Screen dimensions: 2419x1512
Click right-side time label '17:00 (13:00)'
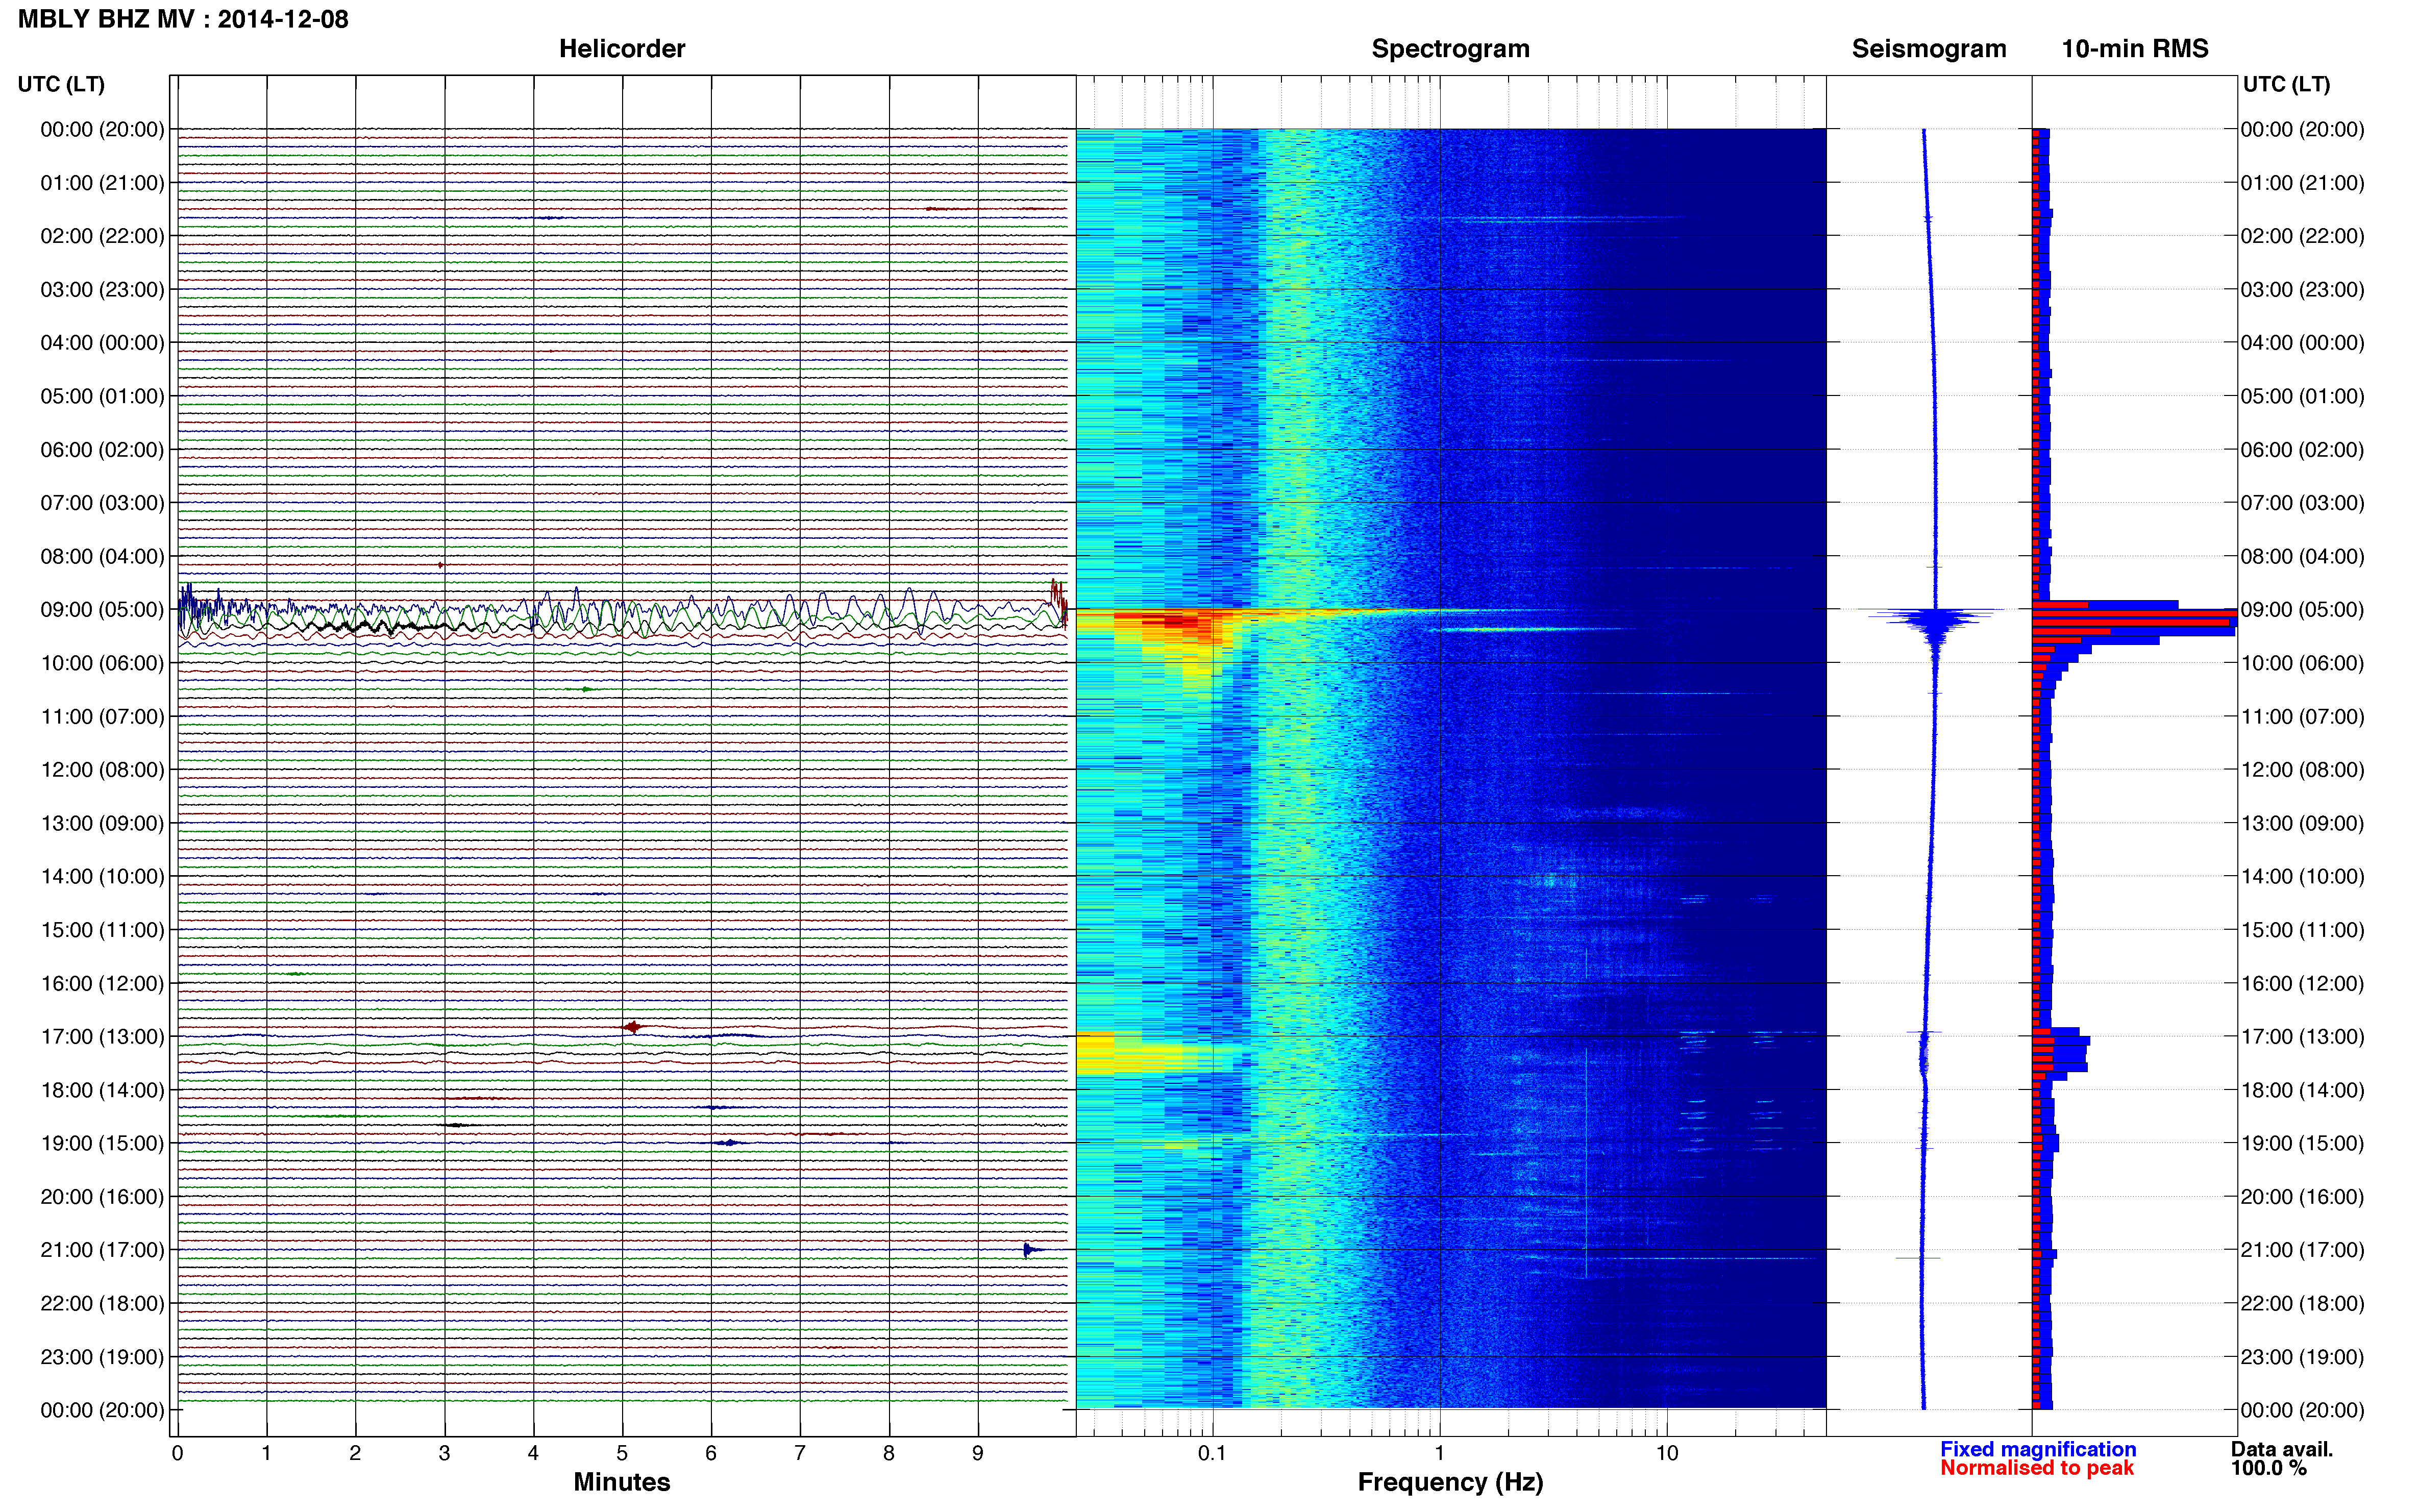tap(2302, 1037)
